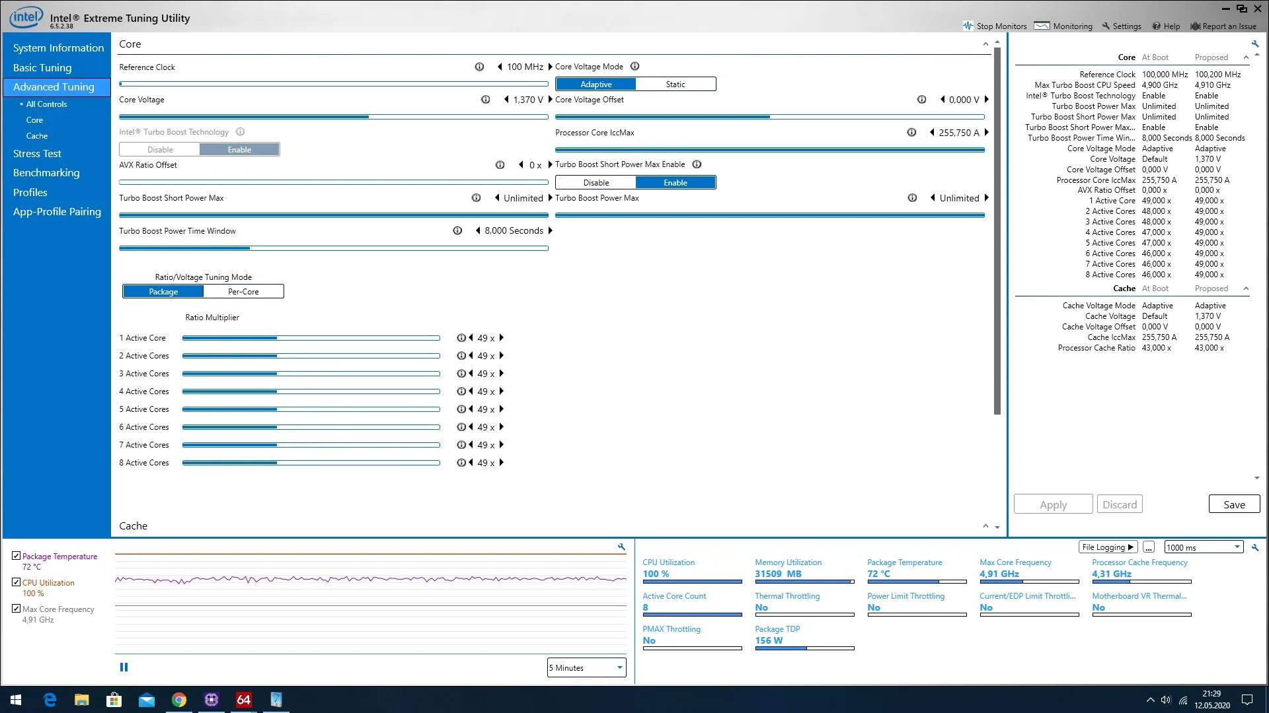This screenshot has width=1269, height=713.
Task: Select Per-Core ratio tuning mode
Action: click(x=243, y=291)
